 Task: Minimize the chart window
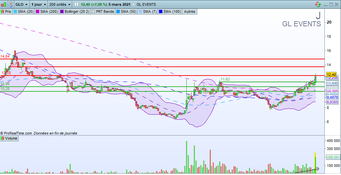point(325,4)
